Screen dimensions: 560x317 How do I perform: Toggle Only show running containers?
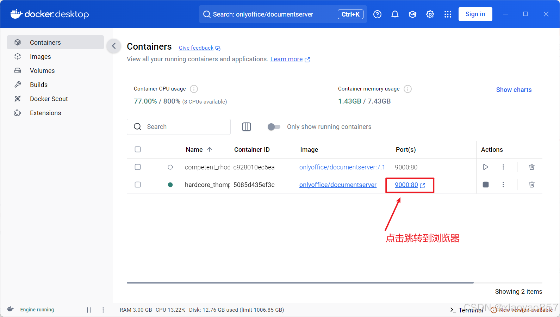274,127
